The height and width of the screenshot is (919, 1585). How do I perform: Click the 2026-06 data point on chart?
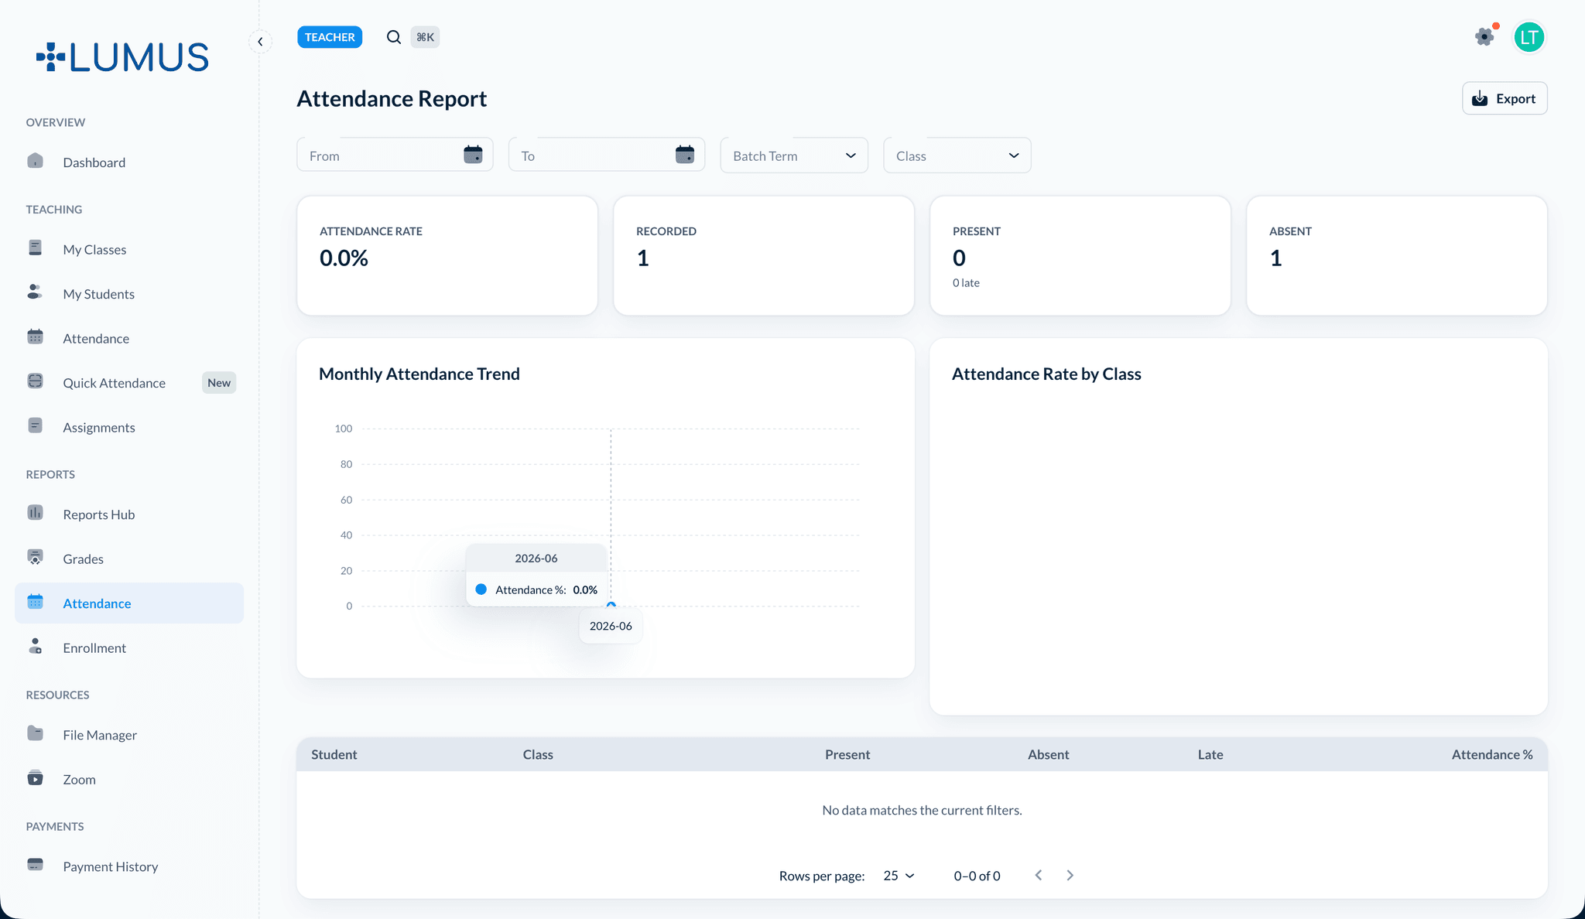(611, 606)
